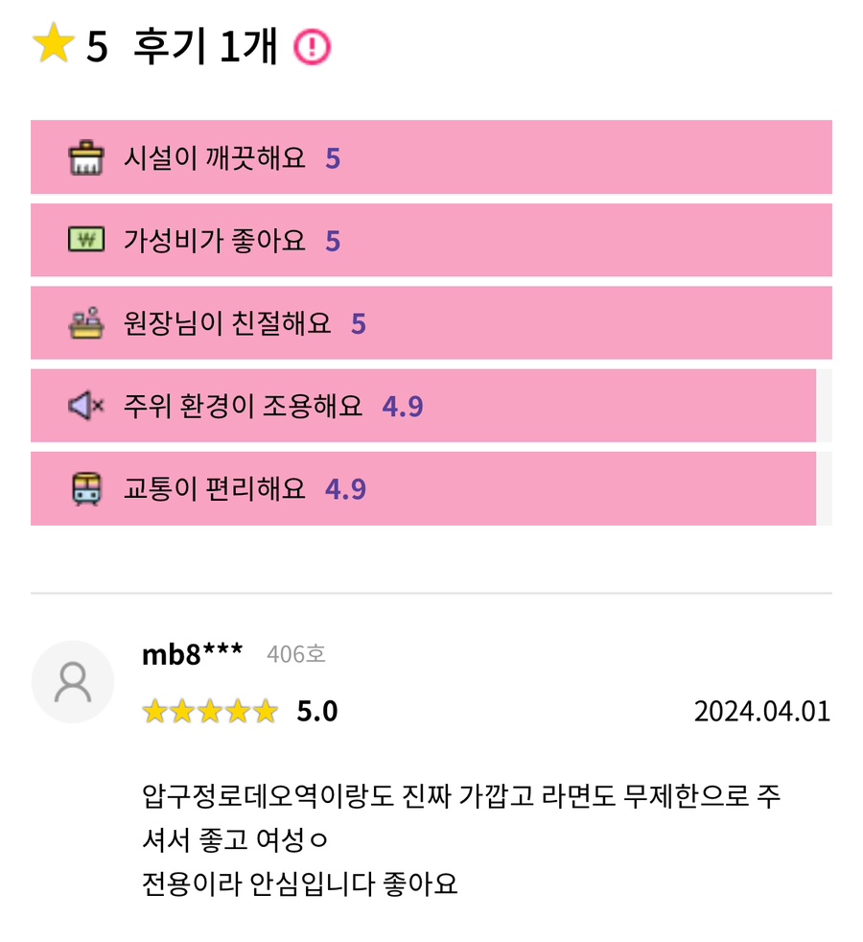
Task: Click the green won money icon
Action: click(86, 240)
